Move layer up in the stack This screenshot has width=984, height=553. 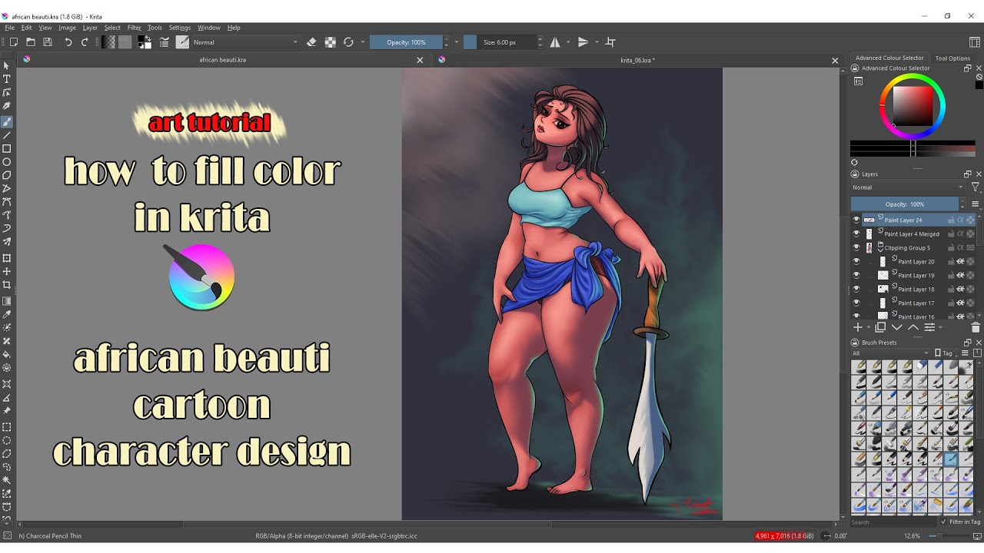(913, 327)
